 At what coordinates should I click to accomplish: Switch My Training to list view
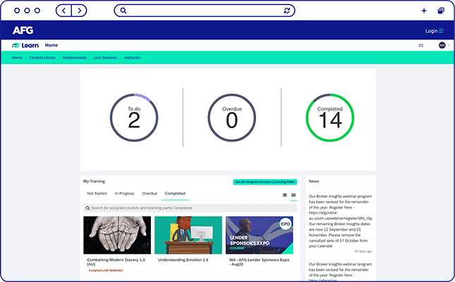tap(285, 195)
